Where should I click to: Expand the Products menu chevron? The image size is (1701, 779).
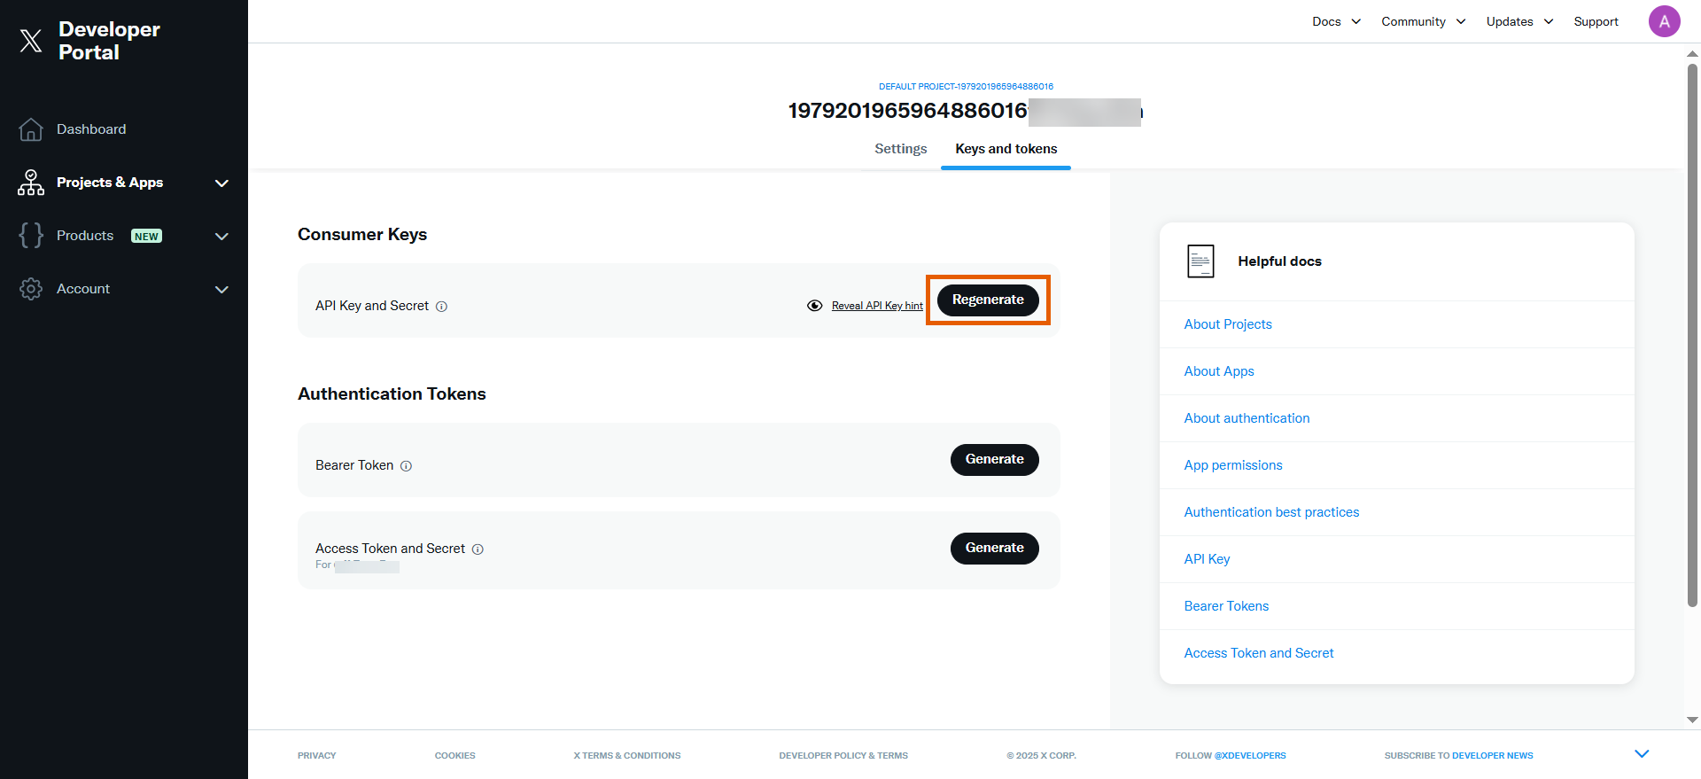click(221, 237)
